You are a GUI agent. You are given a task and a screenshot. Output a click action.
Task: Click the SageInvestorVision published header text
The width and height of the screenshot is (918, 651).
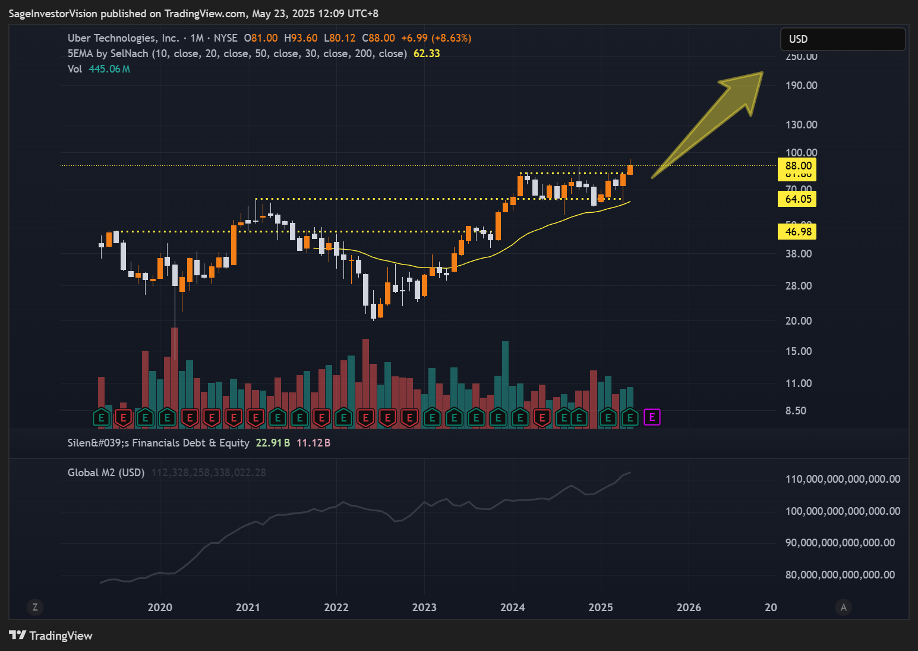(194, 14)
